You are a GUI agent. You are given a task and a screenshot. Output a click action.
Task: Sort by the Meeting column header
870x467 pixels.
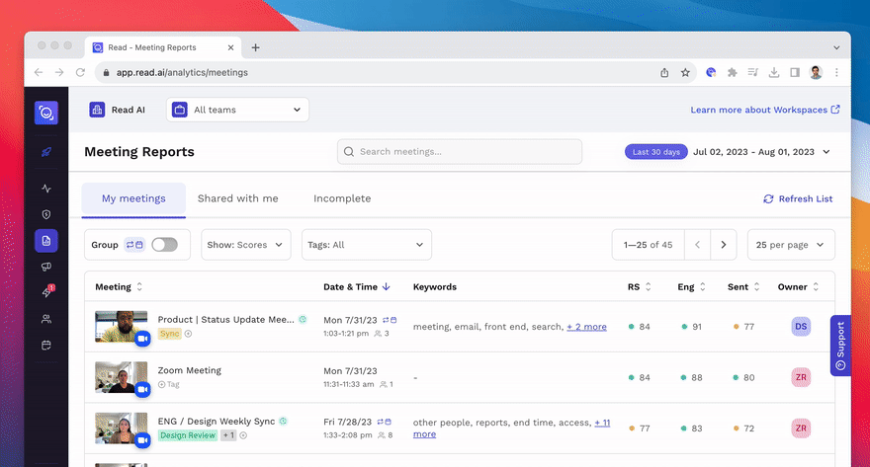[119, 287]
